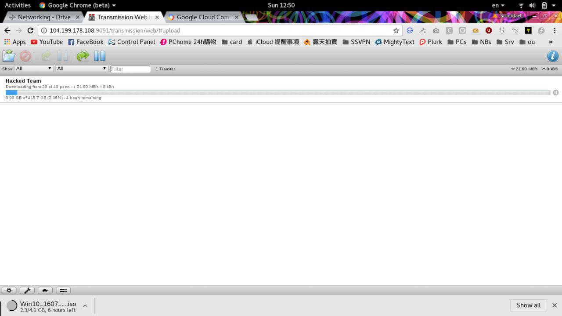Click the volume icon in top bar
Screen dimensions: 562x316
[532, 5]
